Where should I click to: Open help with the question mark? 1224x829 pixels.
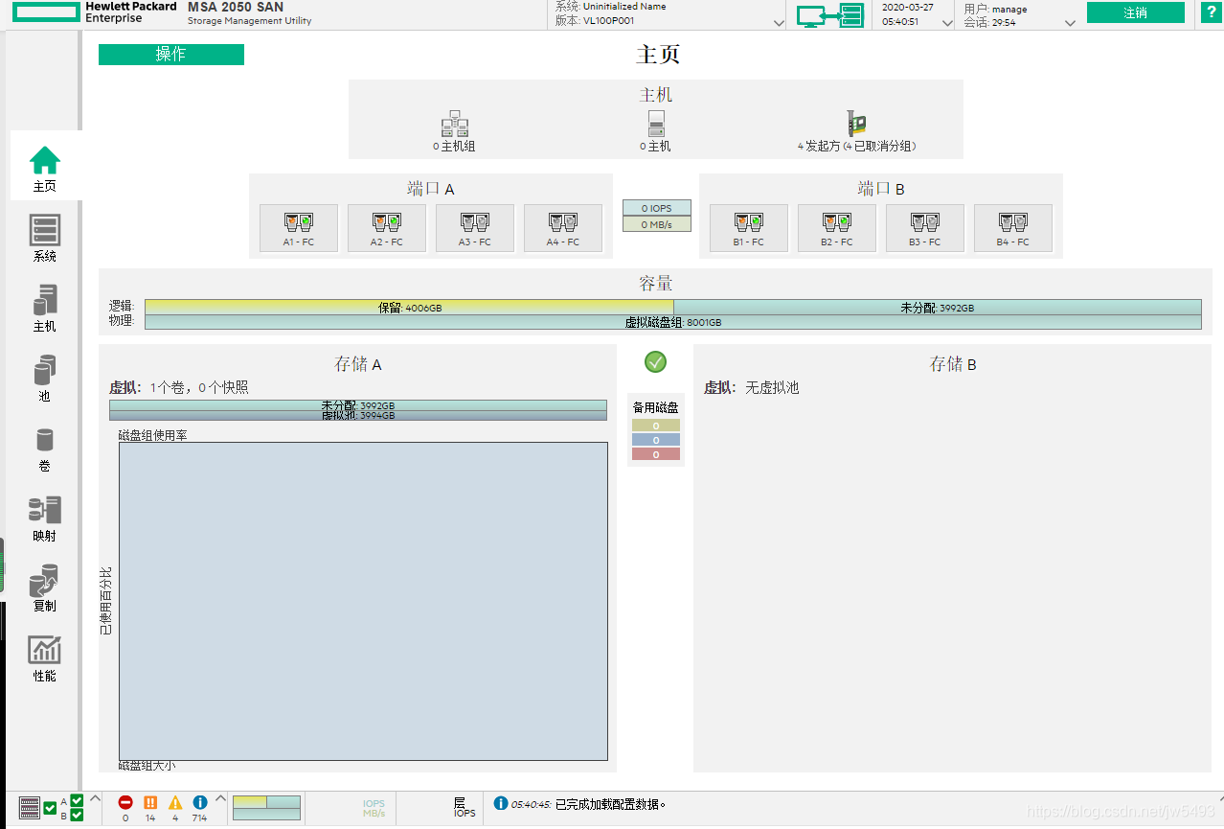1212,12
